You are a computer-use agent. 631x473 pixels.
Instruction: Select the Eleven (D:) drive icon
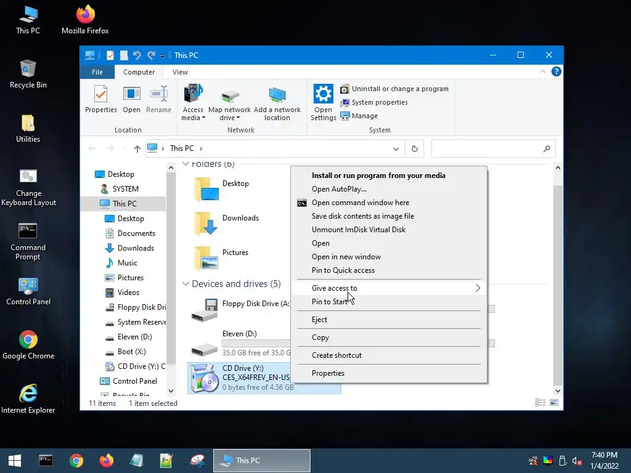click(x=205, y=349)
